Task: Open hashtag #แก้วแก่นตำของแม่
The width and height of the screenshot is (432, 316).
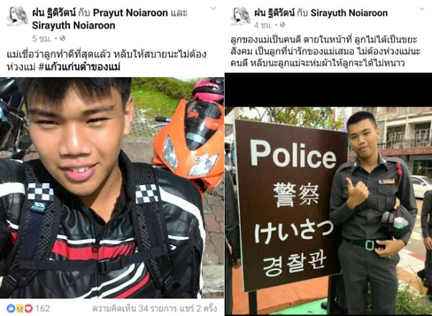Action: [x=80, y=67]
